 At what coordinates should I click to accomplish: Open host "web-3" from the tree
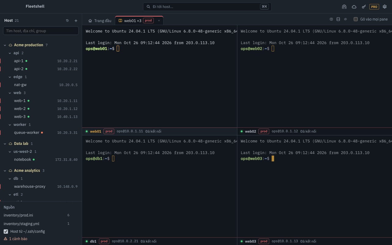click(x=41, y=117)
